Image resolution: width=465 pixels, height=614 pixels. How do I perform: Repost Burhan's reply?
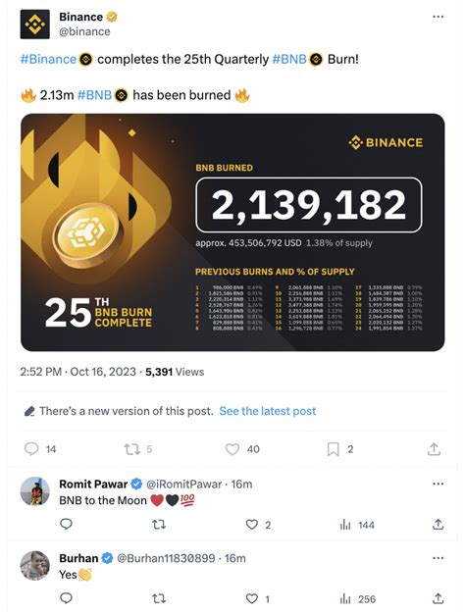(159, 598)
